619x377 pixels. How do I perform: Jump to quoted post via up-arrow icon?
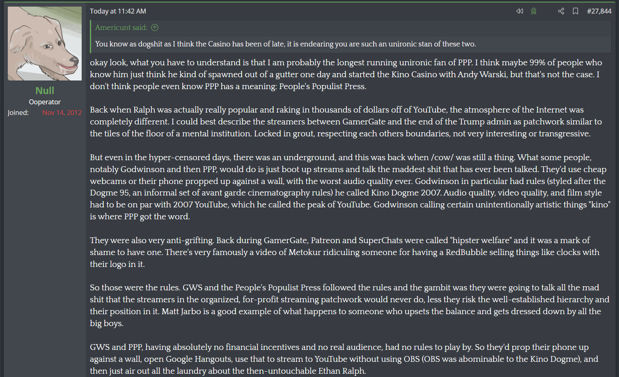point(155,28)
